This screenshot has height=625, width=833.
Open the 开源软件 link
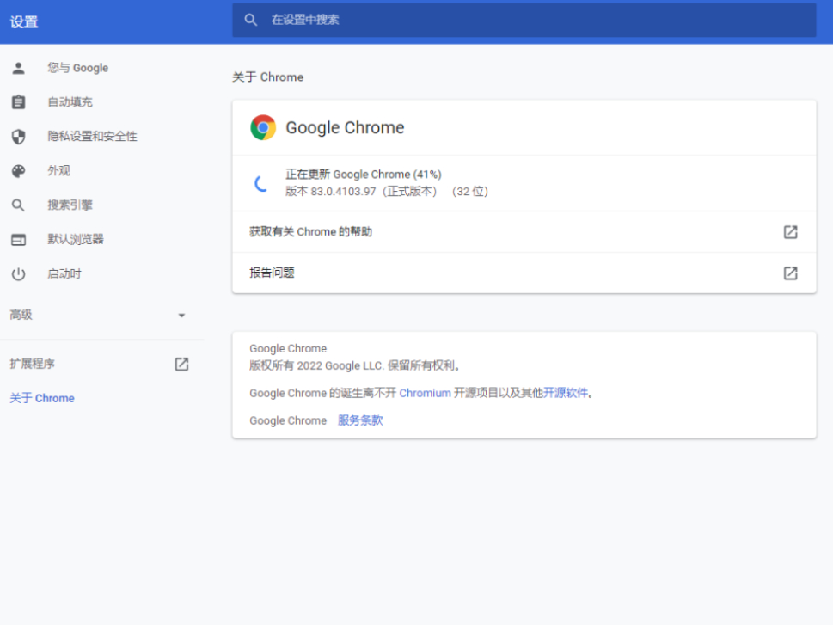pos(566,393)
